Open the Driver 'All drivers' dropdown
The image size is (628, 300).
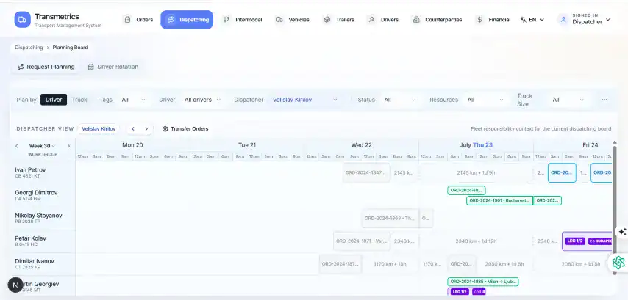coord(202,100)
